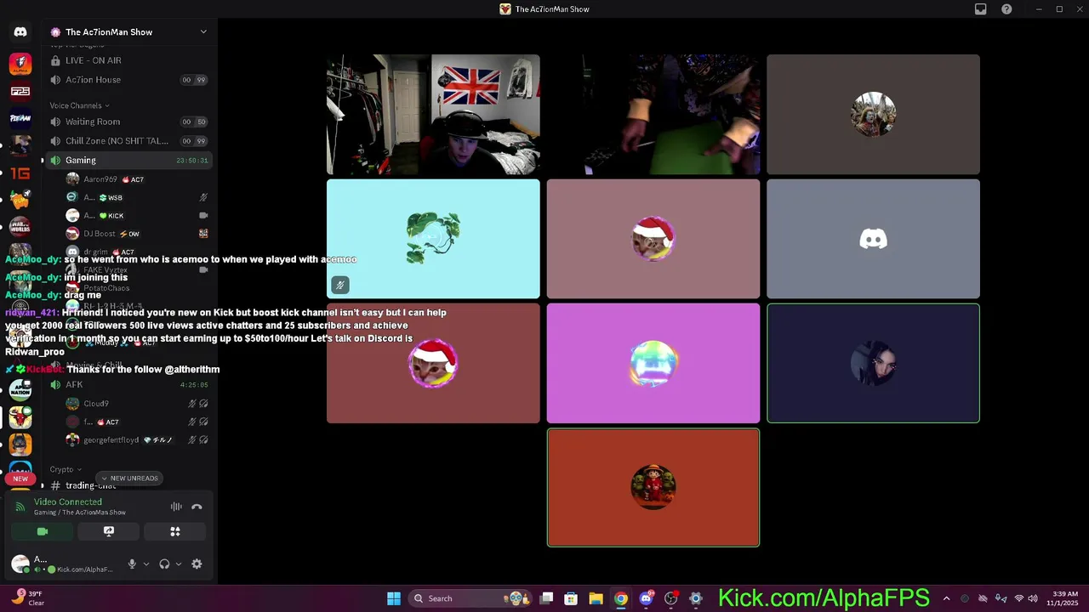The width and height of the screenshot is (1089, 612).
Task: Focus the light blue leaf avatar tile
Action: [433, 239]
